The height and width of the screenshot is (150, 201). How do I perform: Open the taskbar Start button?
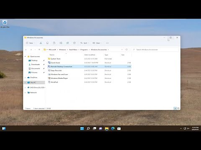[82, 128]
